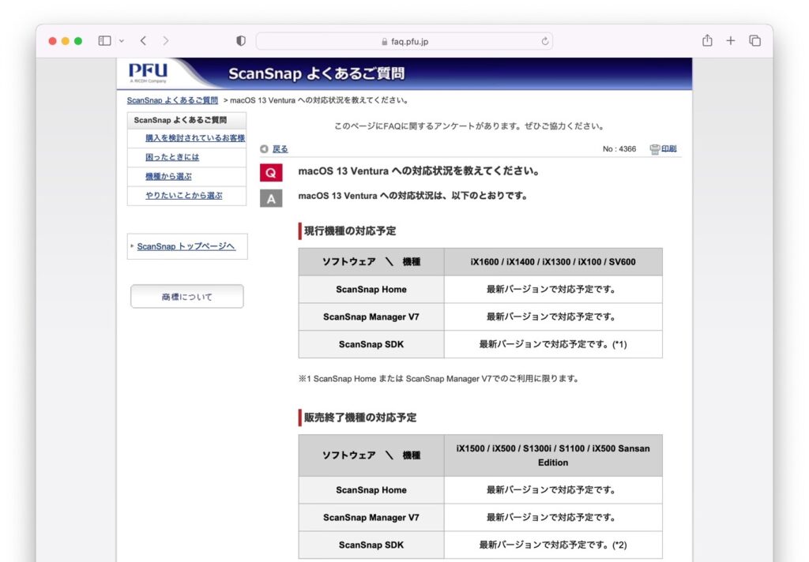Show the tab overview grid icon
809x562 pixels.
756,40
